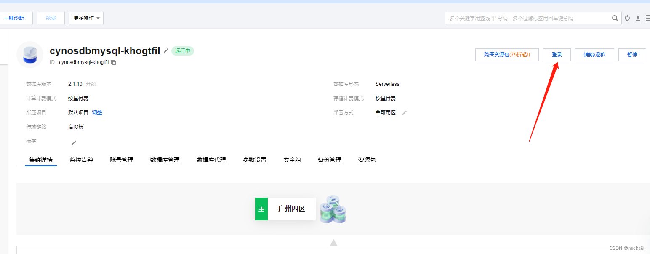Click the download icon in top bar
Screen dimensions: 650x254
pyautogui.click(x=638, y=18)
